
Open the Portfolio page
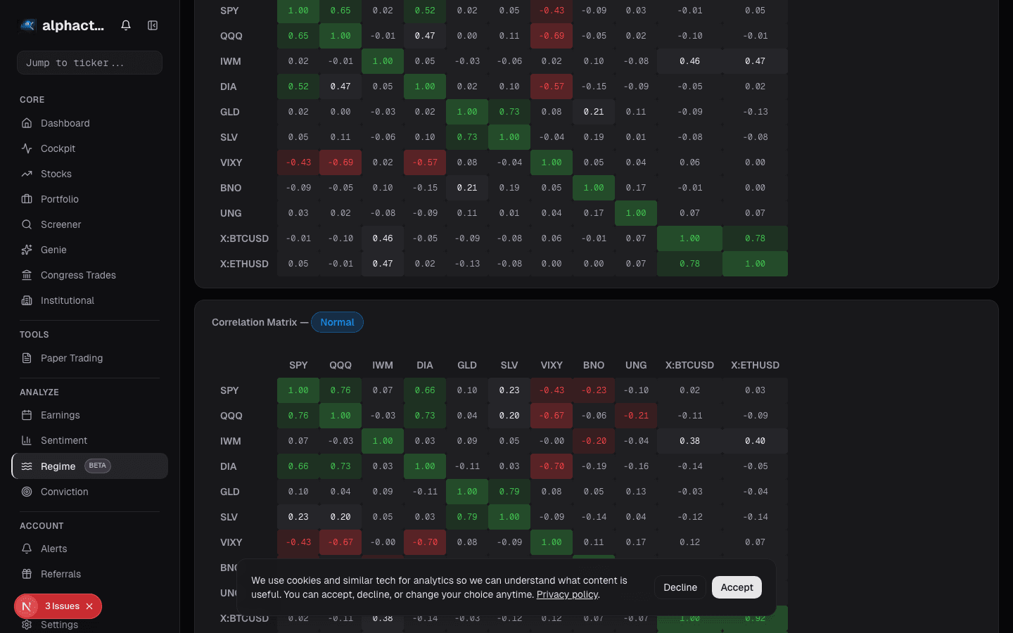click(60, 199)
